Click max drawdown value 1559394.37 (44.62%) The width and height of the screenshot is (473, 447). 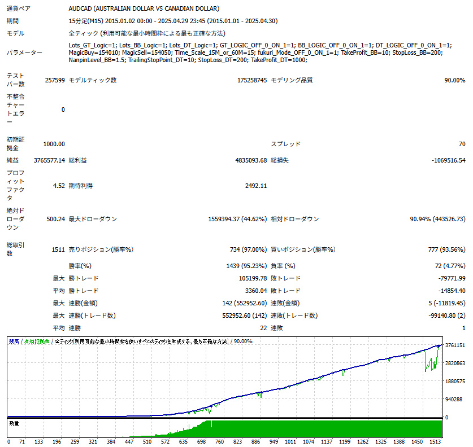(x=237, y=219)
